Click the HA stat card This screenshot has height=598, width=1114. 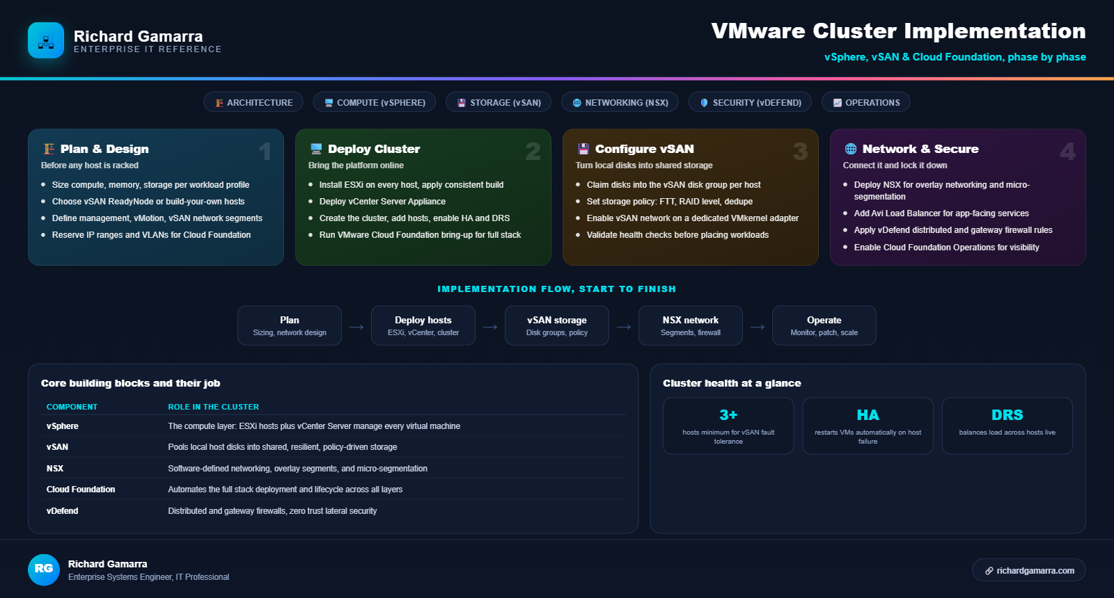coord(868,426)
